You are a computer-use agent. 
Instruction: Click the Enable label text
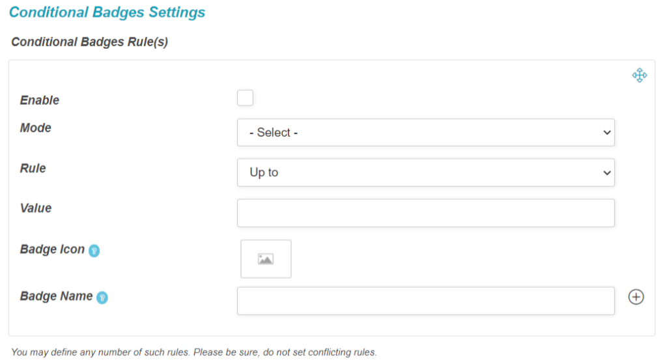(40, 100)
